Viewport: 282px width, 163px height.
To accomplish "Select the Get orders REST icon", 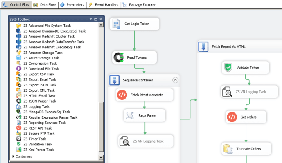I will pyautogui.click(x=232, y=117).
